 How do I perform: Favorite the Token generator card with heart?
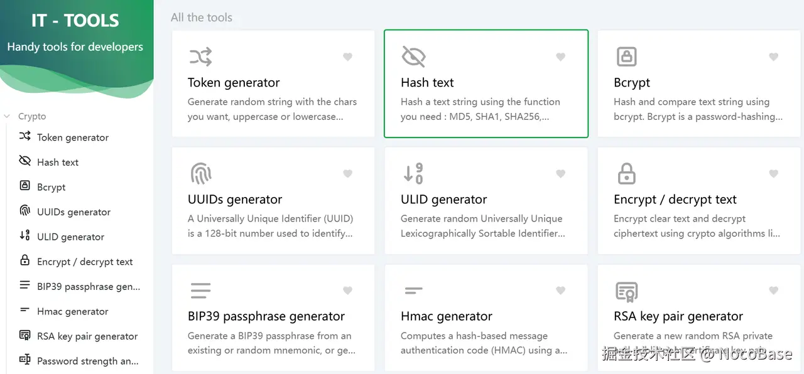[347, 57]
